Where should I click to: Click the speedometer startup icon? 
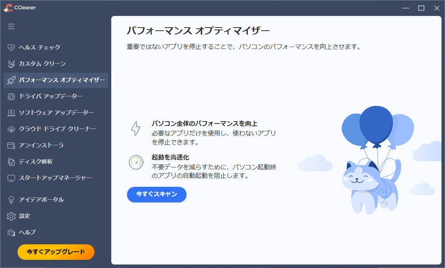pos(135,162)
